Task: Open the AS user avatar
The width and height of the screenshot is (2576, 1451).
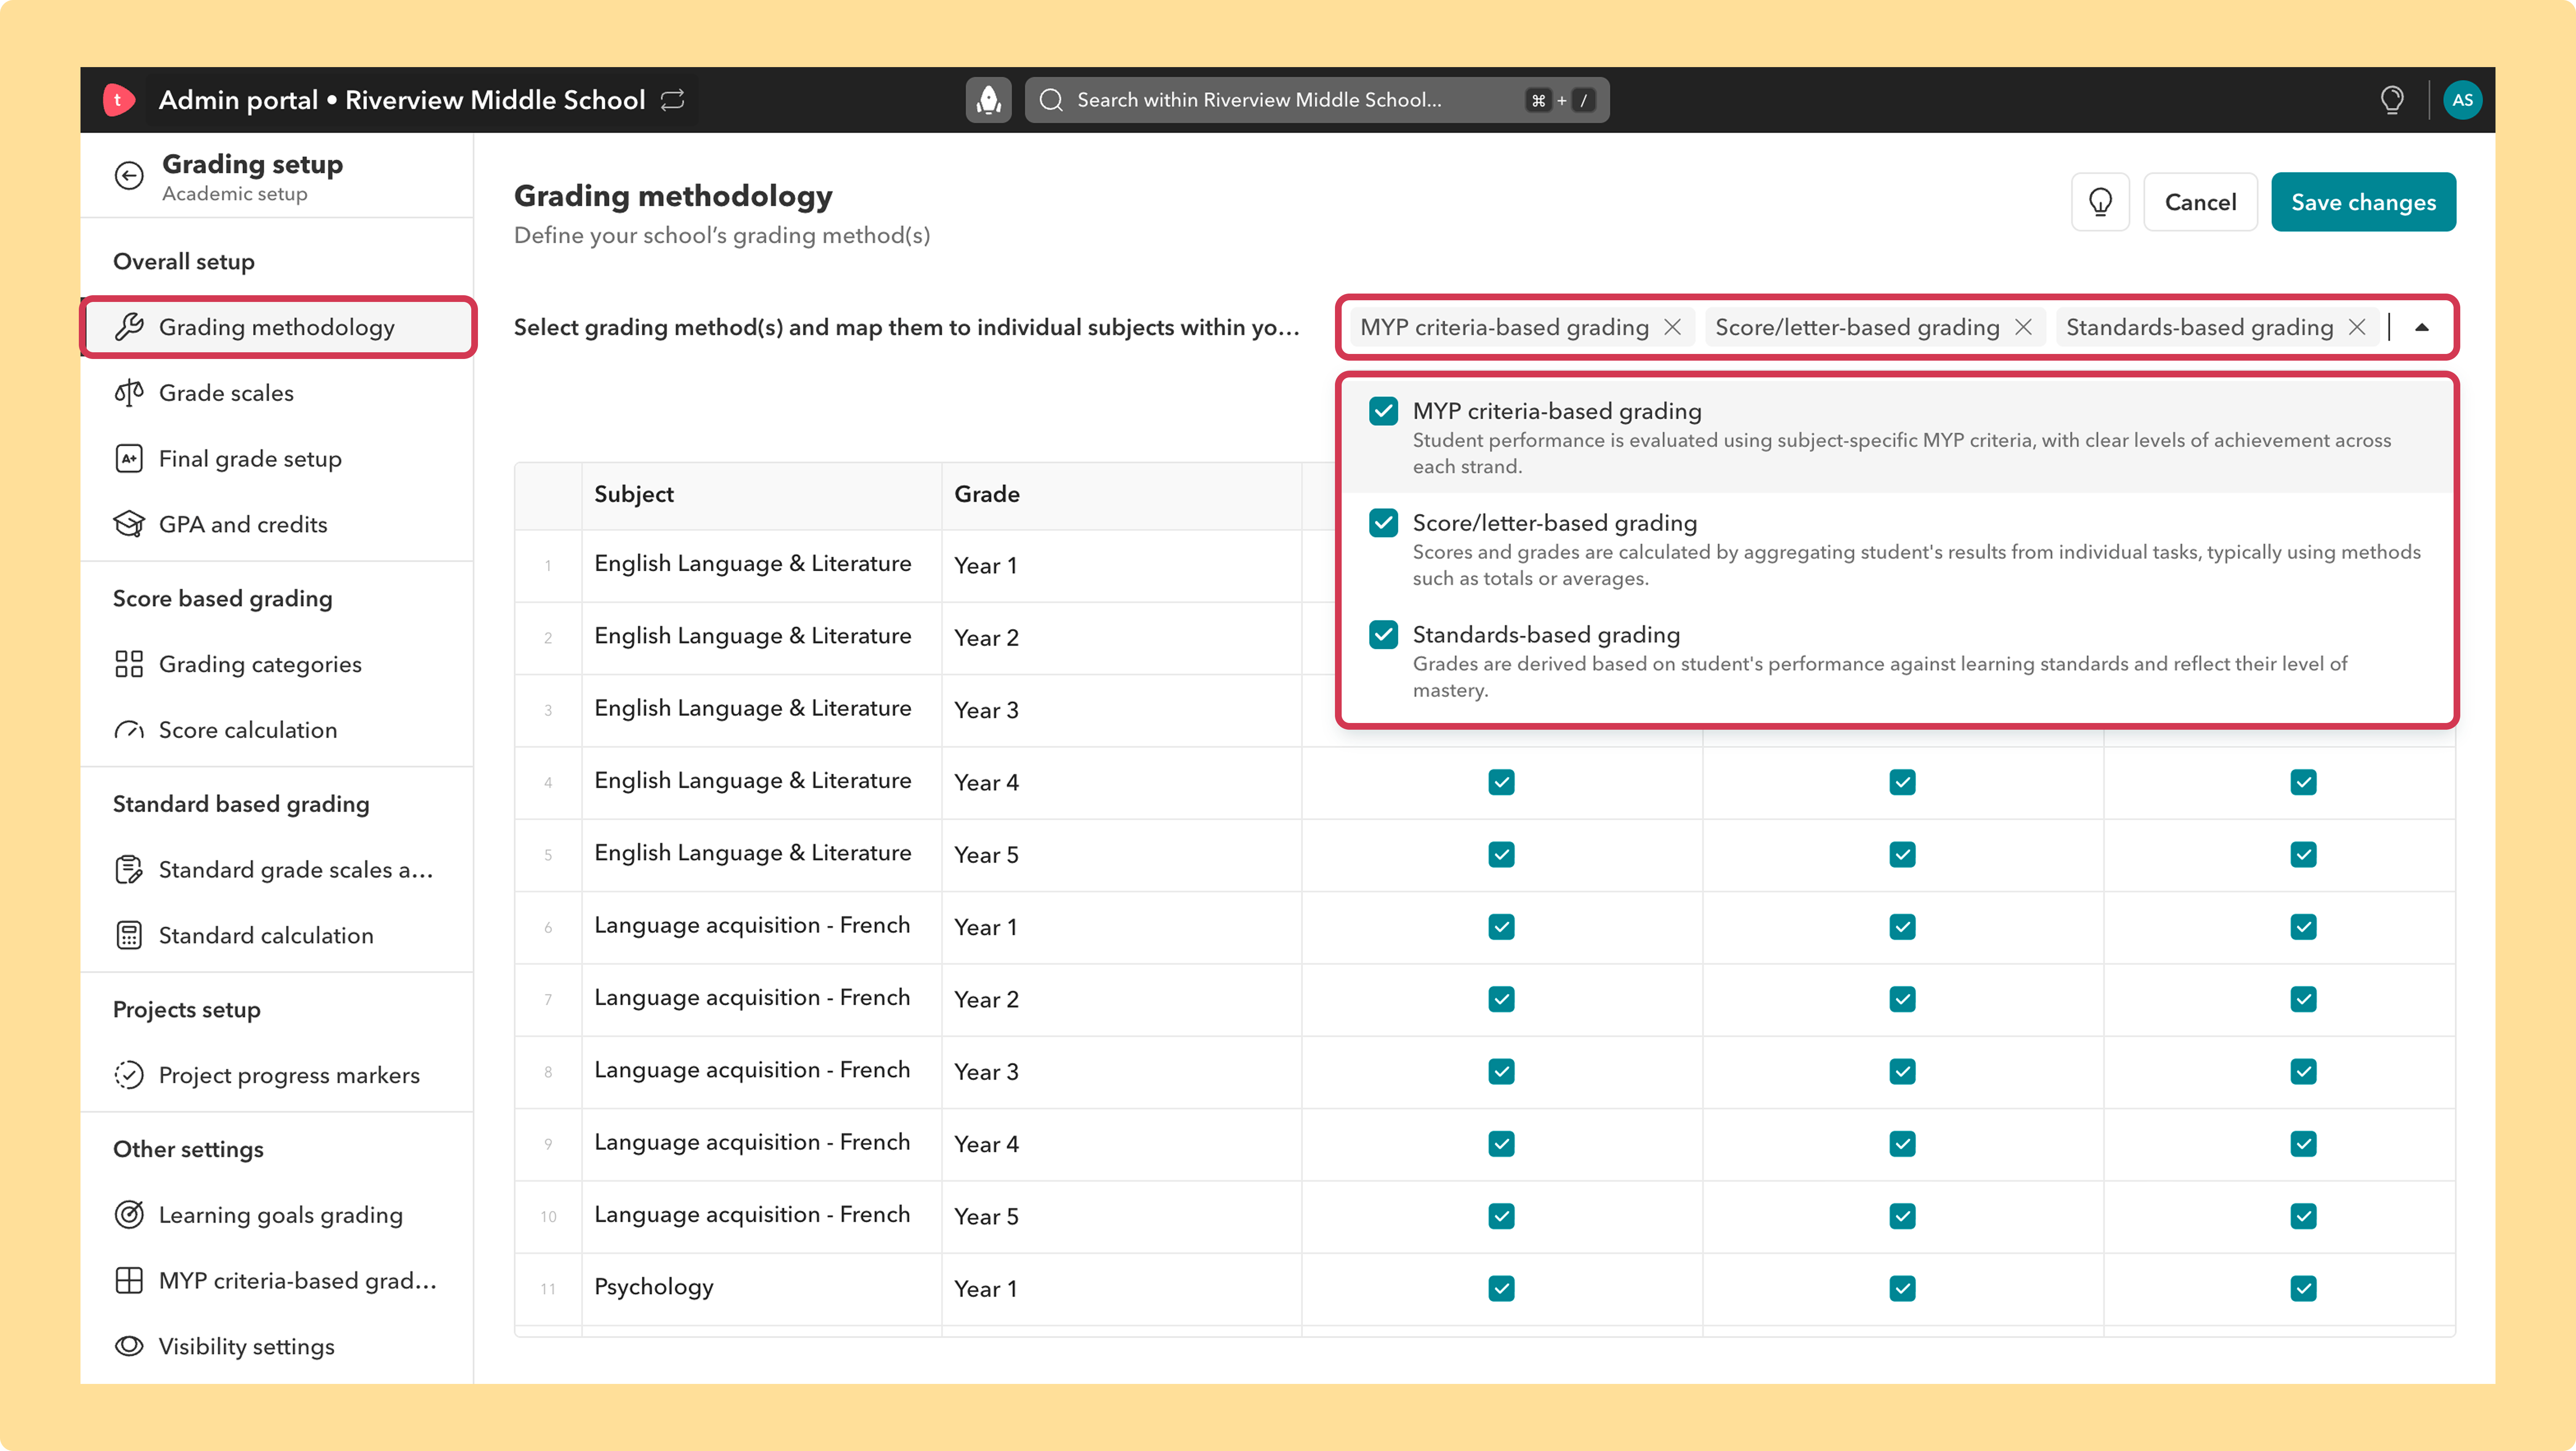Action: [2462, 100]
